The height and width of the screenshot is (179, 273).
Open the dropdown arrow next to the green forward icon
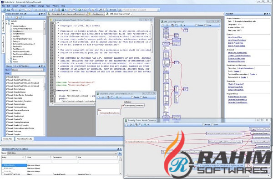[x=82, y=10]
